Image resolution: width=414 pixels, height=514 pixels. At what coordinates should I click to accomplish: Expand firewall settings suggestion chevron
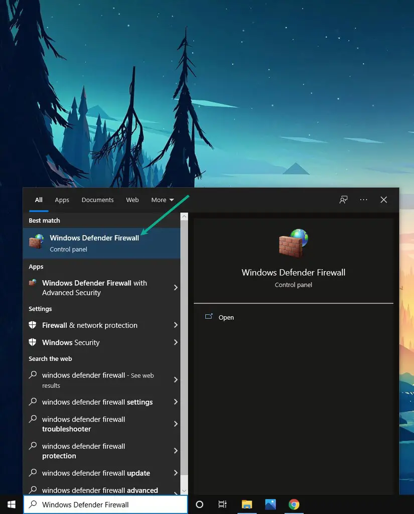tap(176, 402)
